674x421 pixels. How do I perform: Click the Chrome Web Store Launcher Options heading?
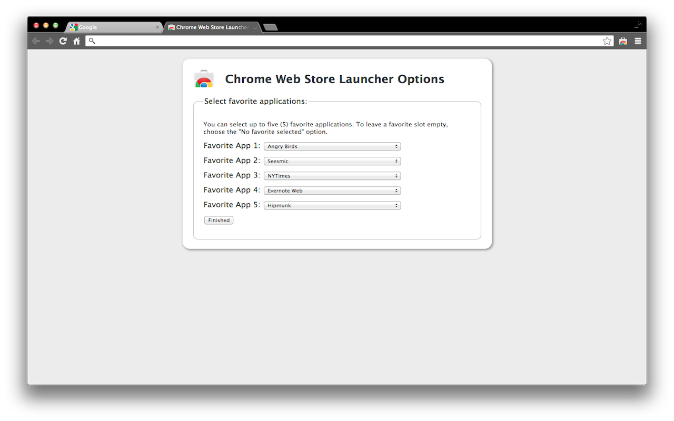click(334, 79)
